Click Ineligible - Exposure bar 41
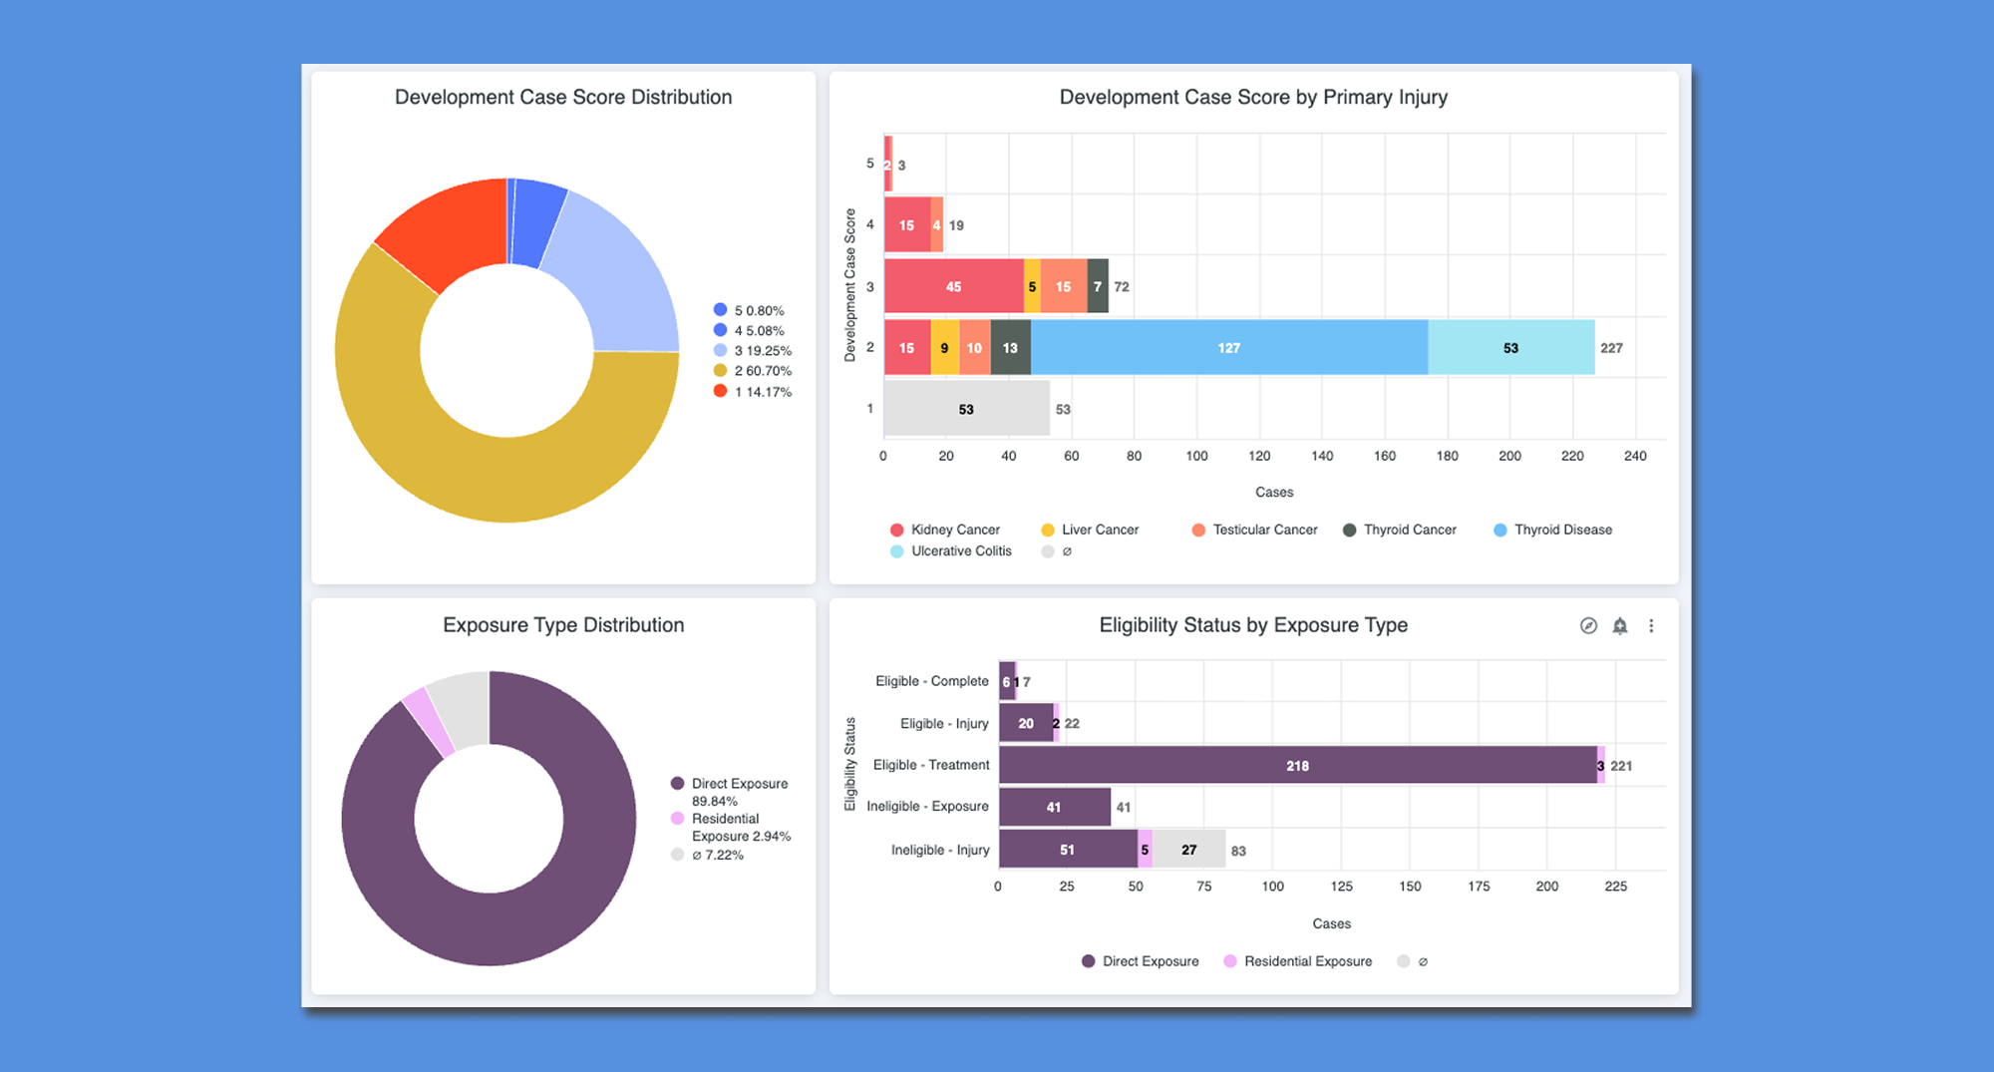 [1054, 807]
